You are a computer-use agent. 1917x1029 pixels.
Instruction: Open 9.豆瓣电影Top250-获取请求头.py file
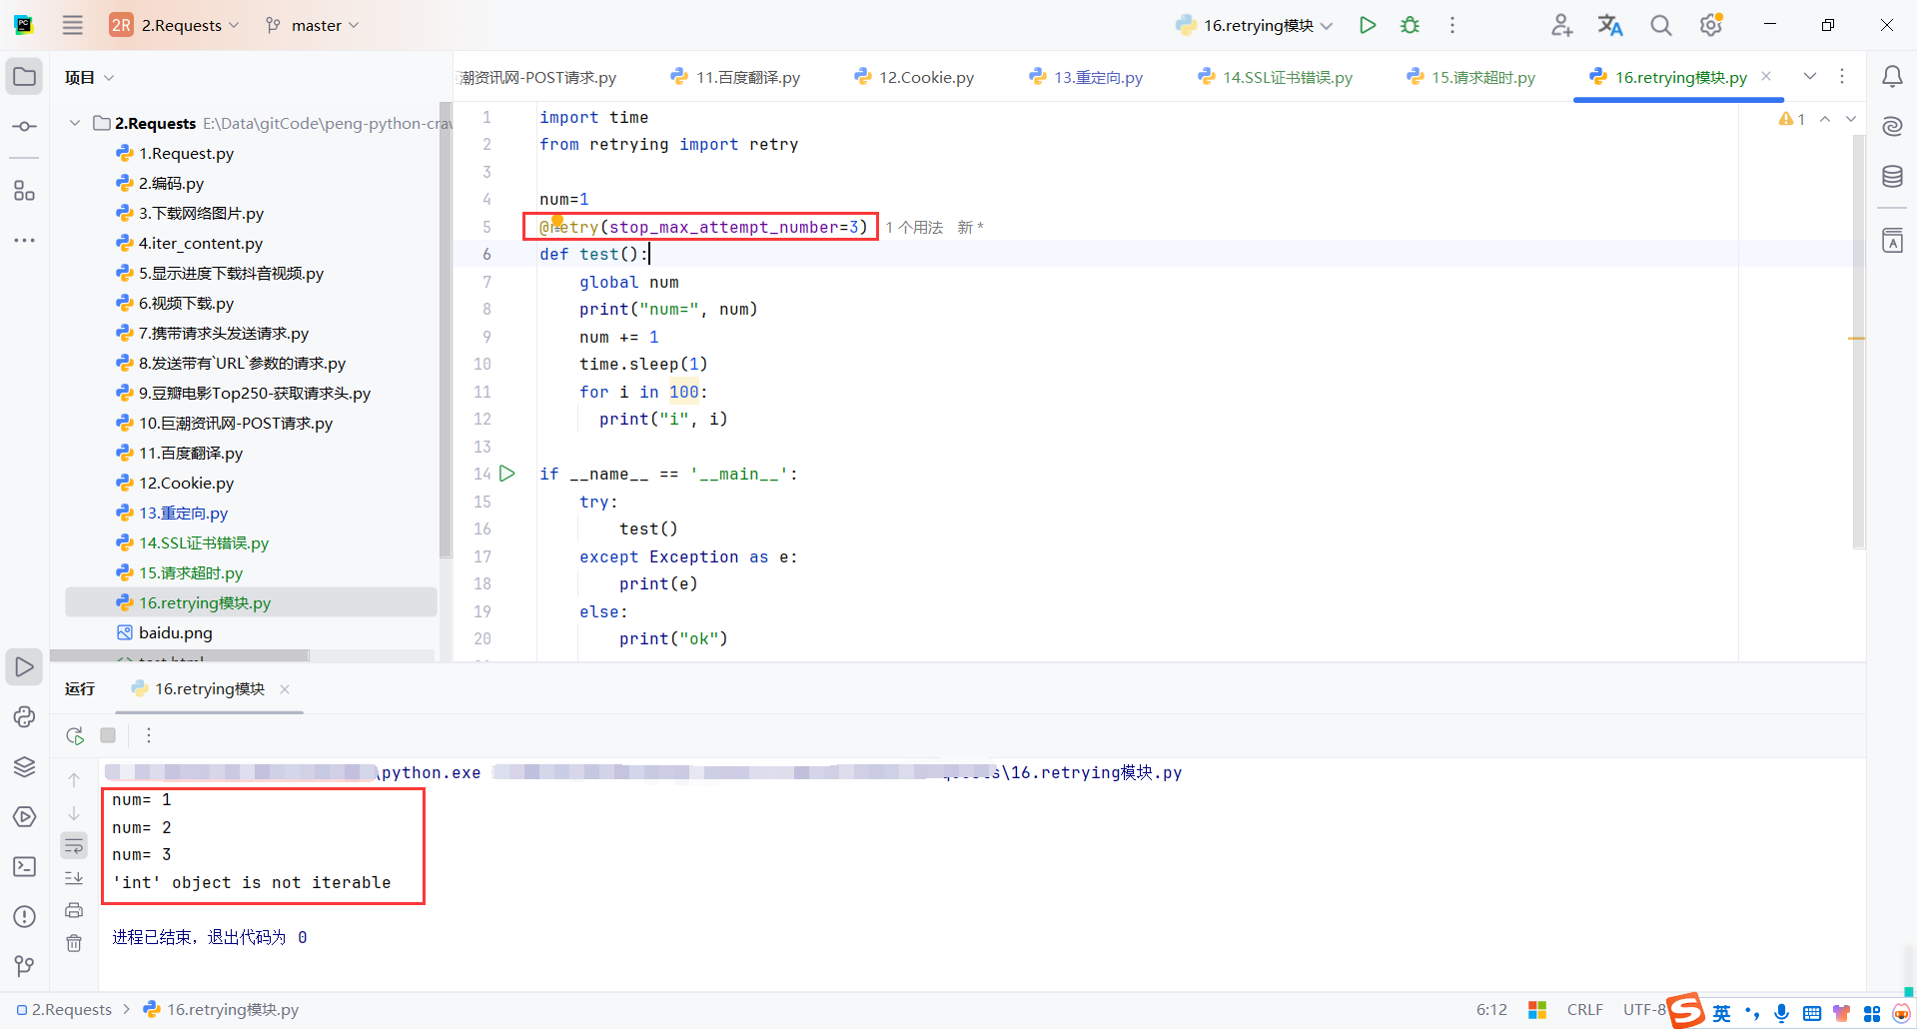(x=255, y=393)
